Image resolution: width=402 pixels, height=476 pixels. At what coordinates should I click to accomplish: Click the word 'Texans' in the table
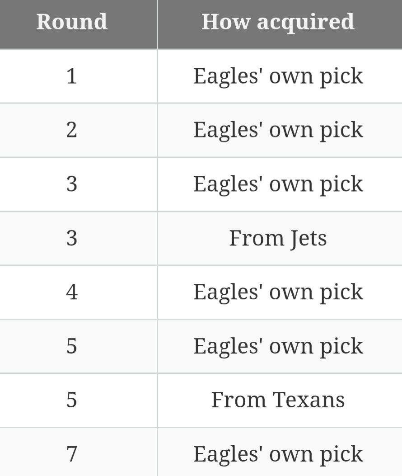(x=309, y=400)
